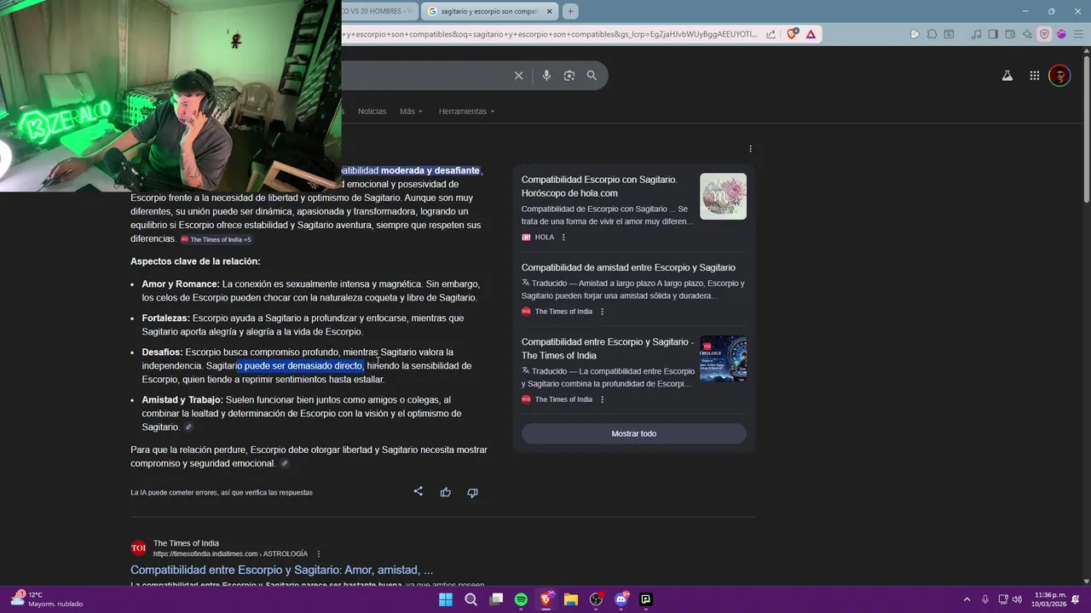Toggle the browser sidebar panel icon
The width and height of the screenshot is (1091, 613).
(x=993, y=34)
